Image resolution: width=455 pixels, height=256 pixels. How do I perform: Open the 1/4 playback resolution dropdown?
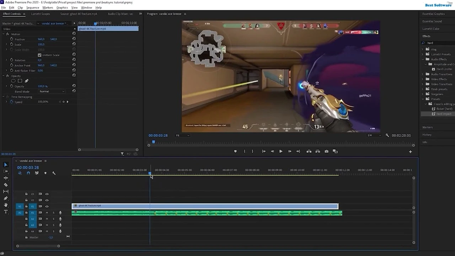click(374, 135)
